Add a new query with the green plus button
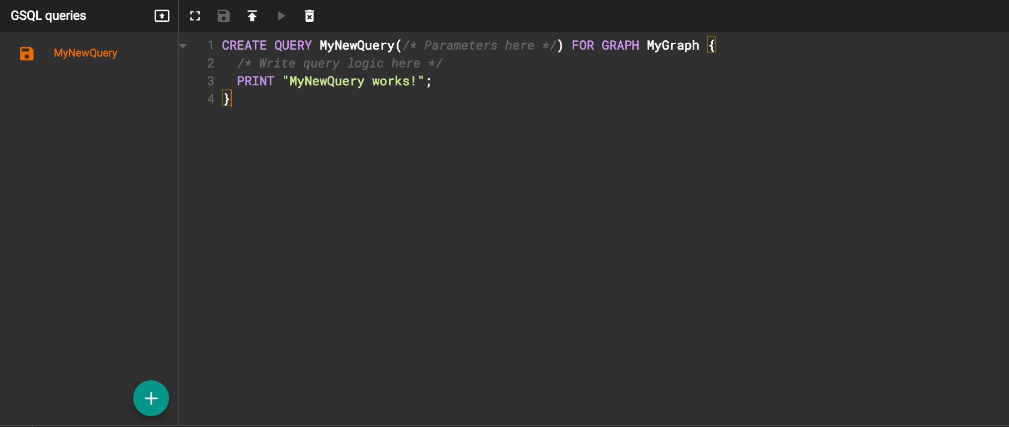Image resolution: width=1009 pixels, height=427 pixels. click(x=151, y=398)
